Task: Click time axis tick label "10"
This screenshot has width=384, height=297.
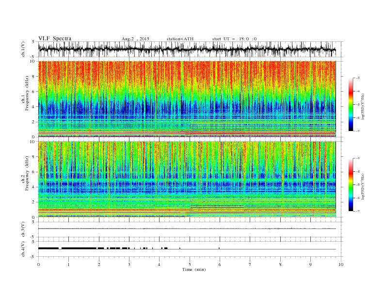Action: [x=341, y=264]
